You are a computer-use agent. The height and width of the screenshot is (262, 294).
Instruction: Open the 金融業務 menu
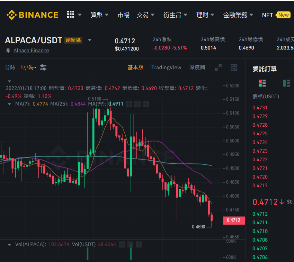(238, 15)
